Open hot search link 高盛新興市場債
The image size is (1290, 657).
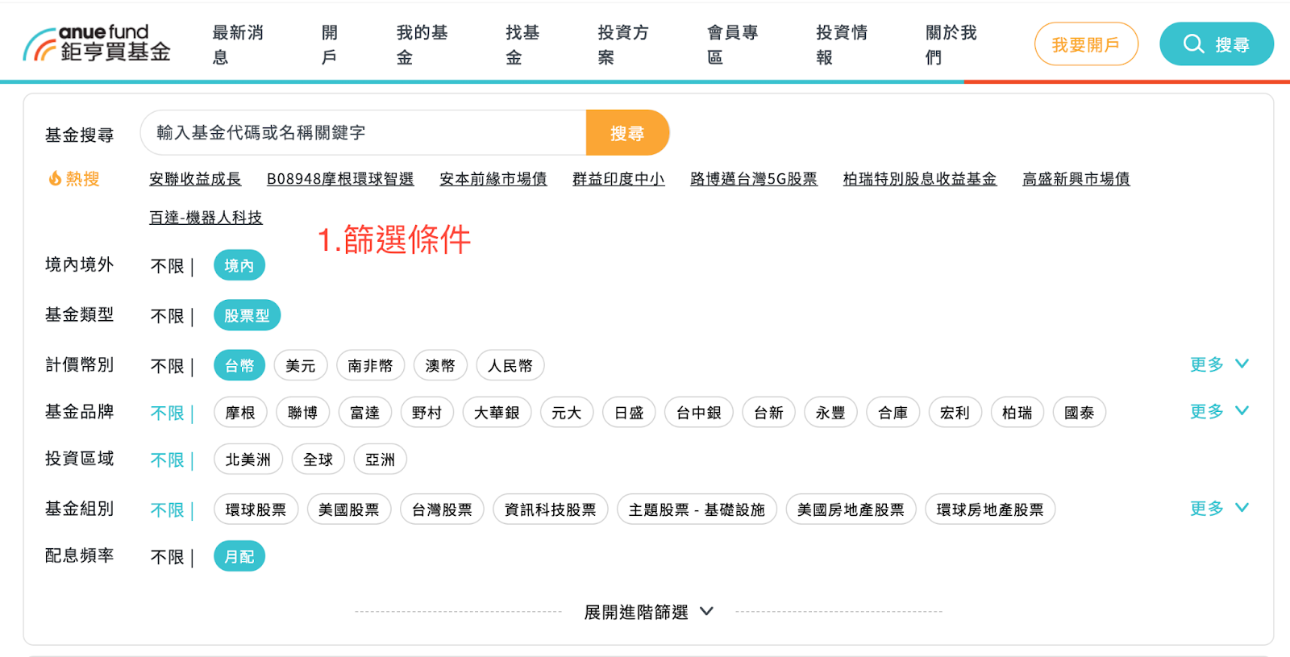(x=1076, y=179)
